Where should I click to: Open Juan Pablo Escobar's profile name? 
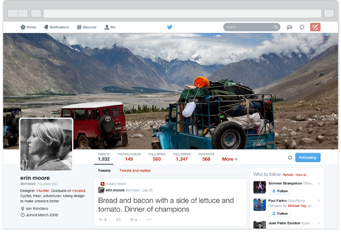(284, 223)
